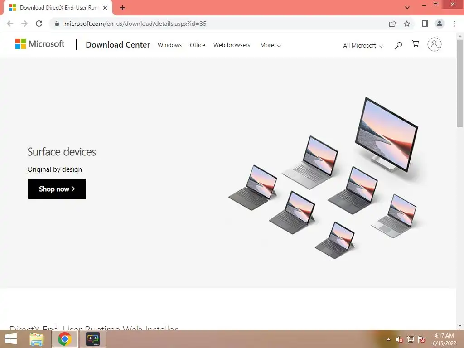The width and height of the screenshot is (464, 348).
Task: Expand the More menu
Action: coord(270,45)
